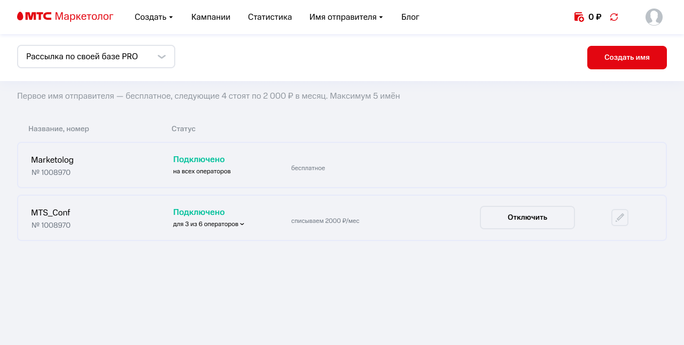Click the бесплатное price label

(x=308, y=168)
